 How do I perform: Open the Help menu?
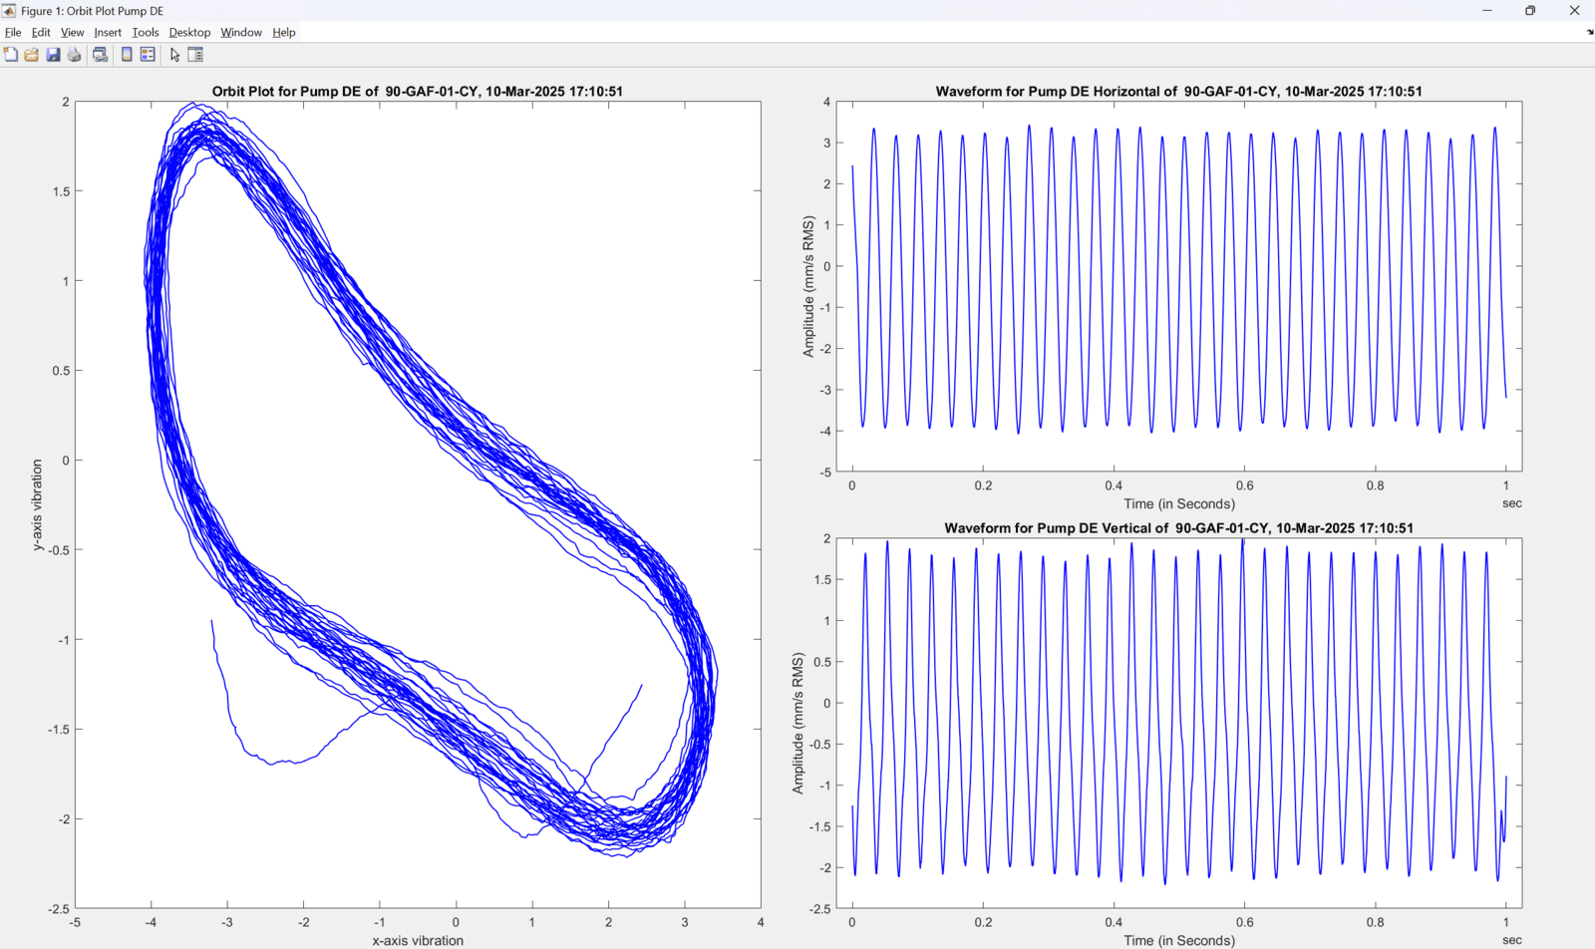click(284, 32)
